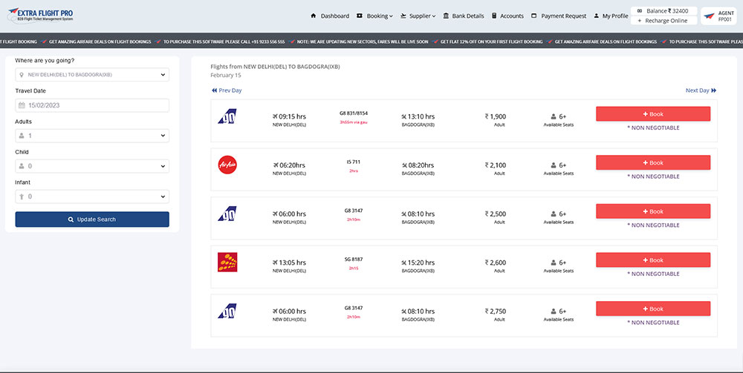743x373 pixels.
Task: Click the Travel Date input field
Action: (97, 105)
